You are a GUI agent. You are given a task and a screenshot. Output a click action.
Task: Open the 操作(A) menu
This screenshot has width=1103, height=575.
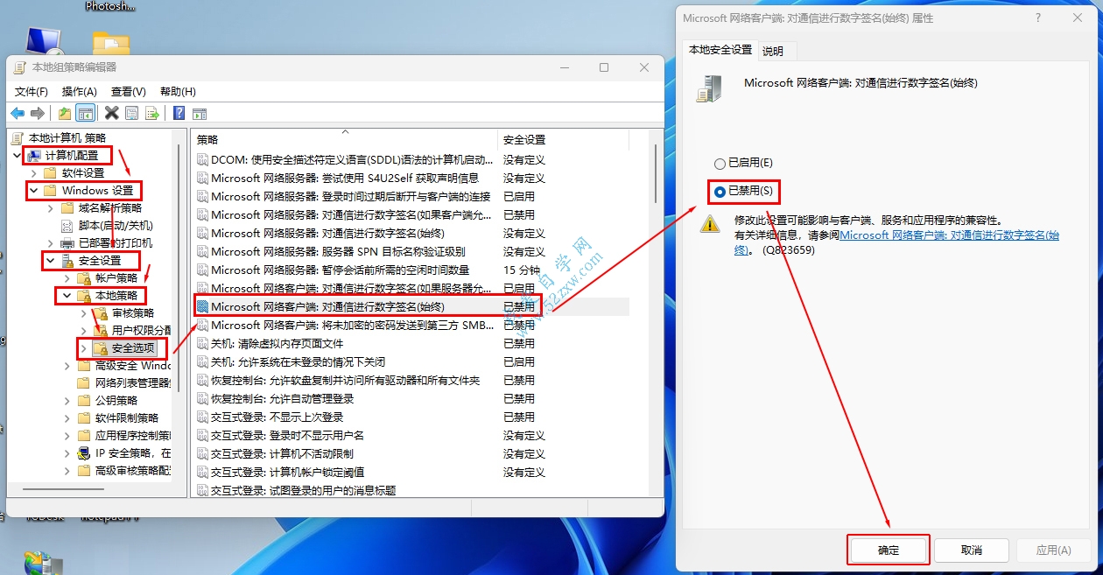pyautogui.click(x=79, y=92)
